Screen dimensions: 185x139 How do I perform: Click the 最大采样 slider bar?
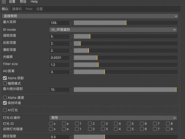126,23
